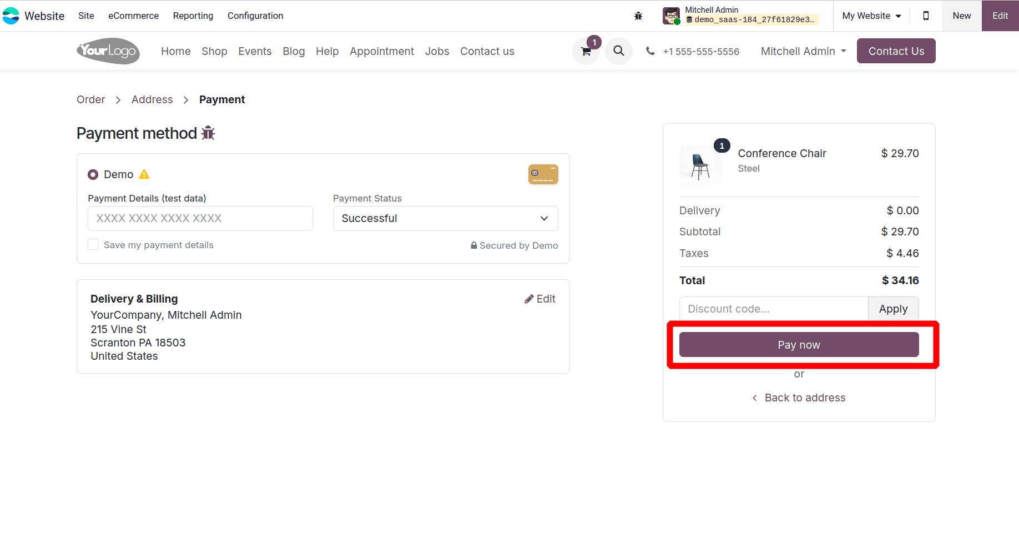Click the Pay now button
This screenshot has height=538, width=1019.
pyautogui.click(x=799, y=344)
